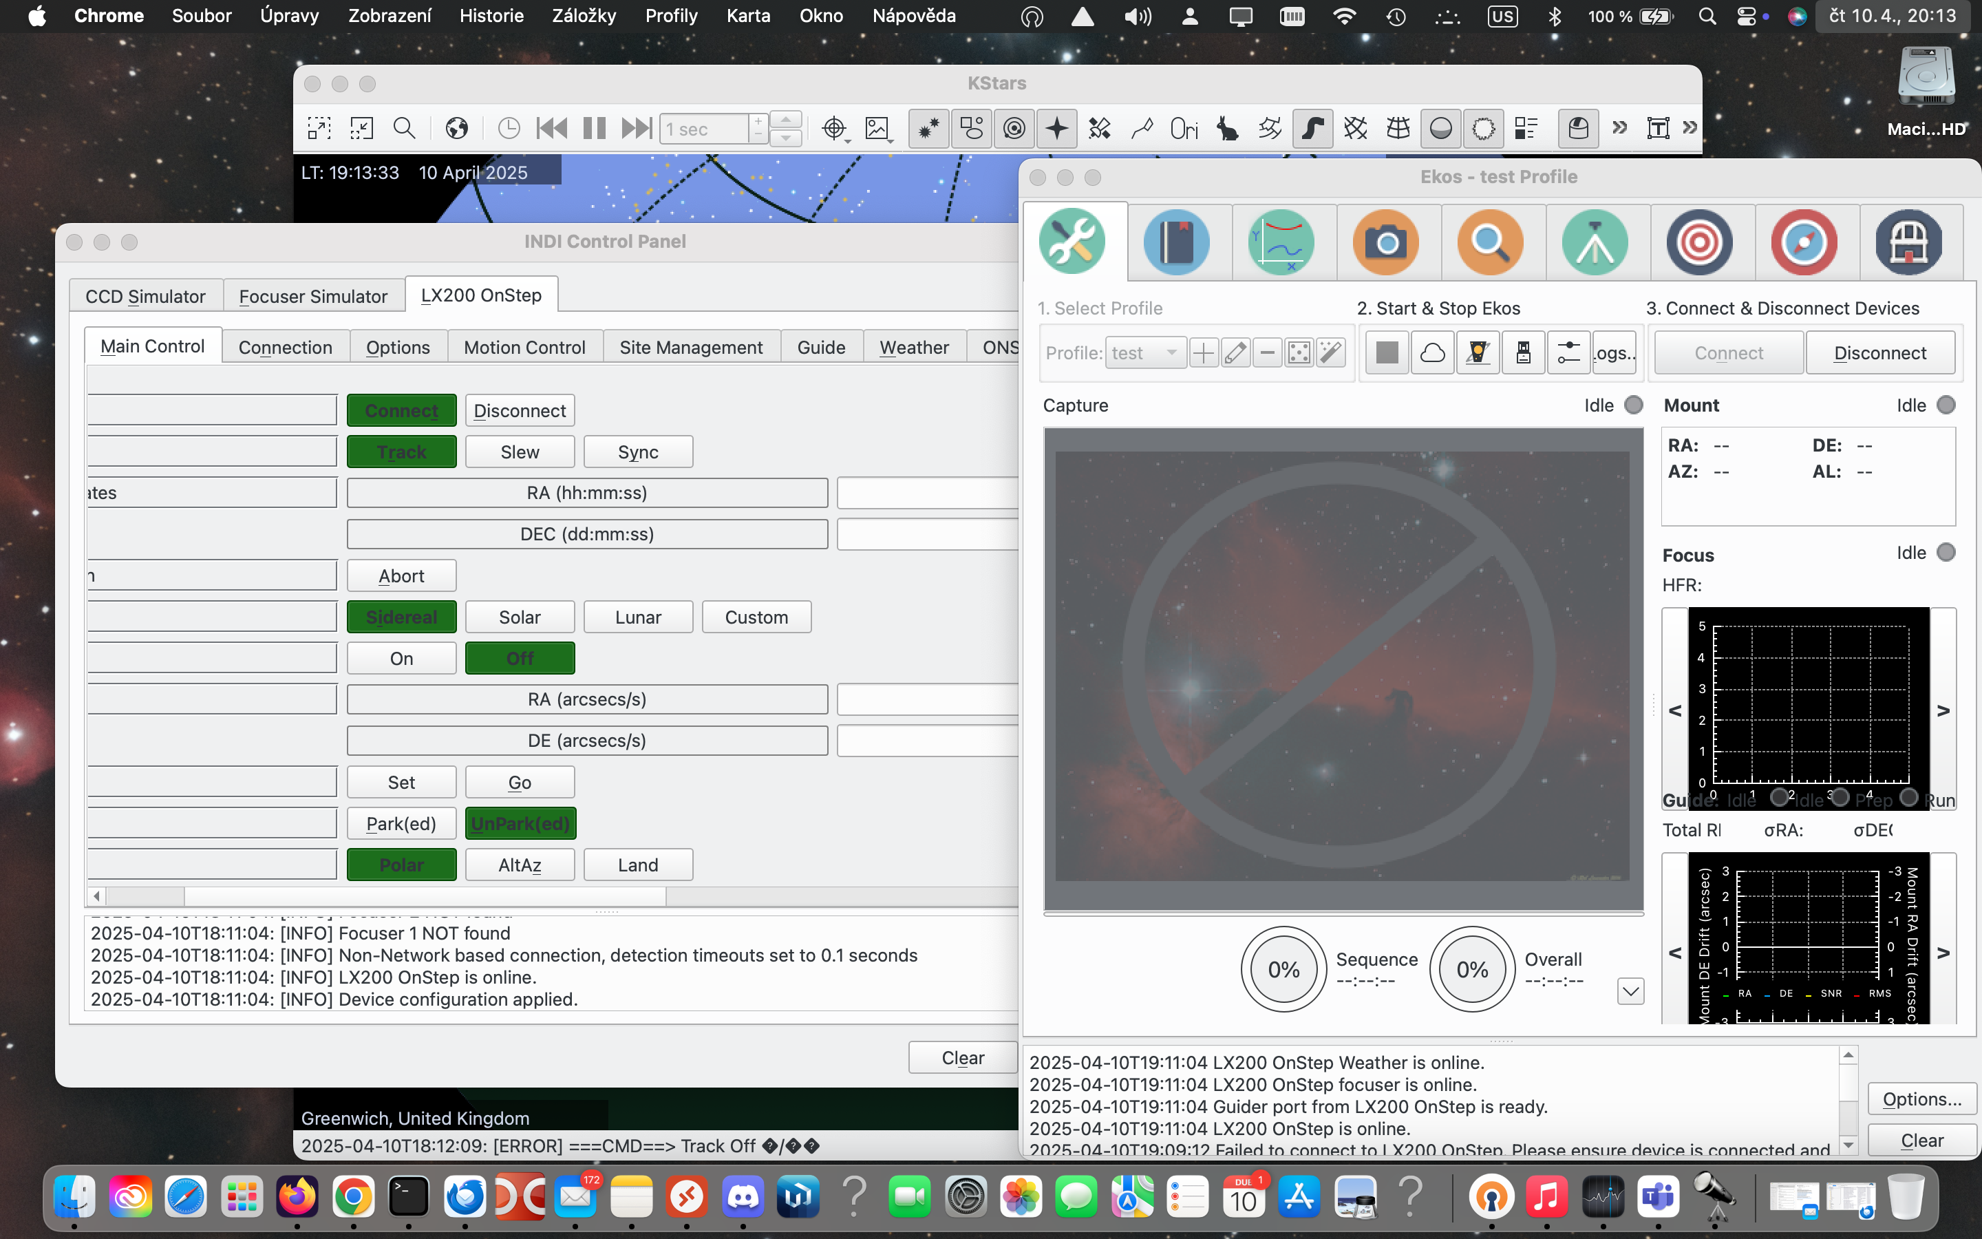Select AltAz mount type
The image size is (1982, 1239).
(520, 865)
